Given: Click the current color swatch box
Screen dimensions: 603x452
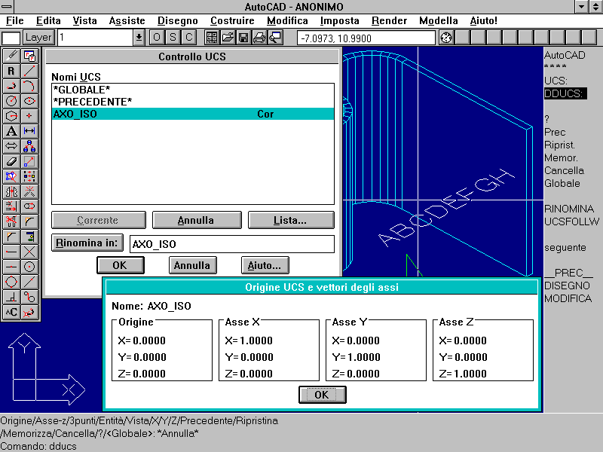Looking at the screenshot, I should click(x=11, y=38).
